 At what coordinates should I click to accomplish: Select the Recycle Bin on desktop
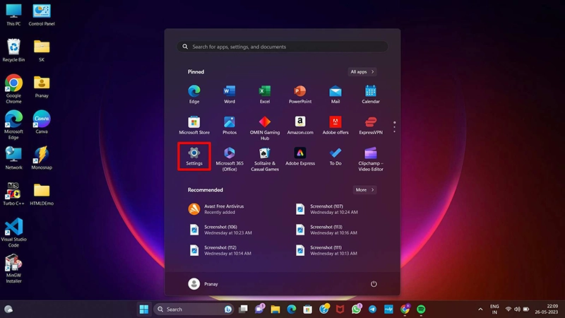coord(13,50)
